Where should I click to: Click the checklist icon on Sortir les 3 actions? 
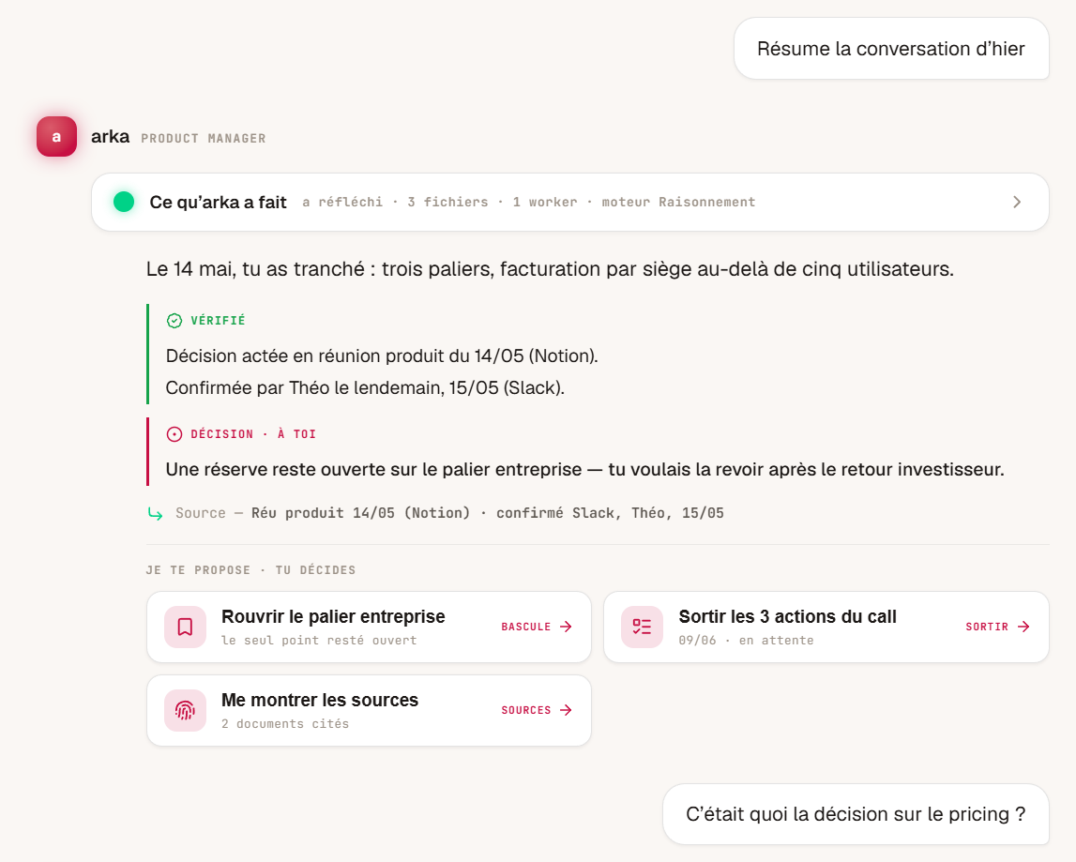pyautogui.click(x=643, y=627)
